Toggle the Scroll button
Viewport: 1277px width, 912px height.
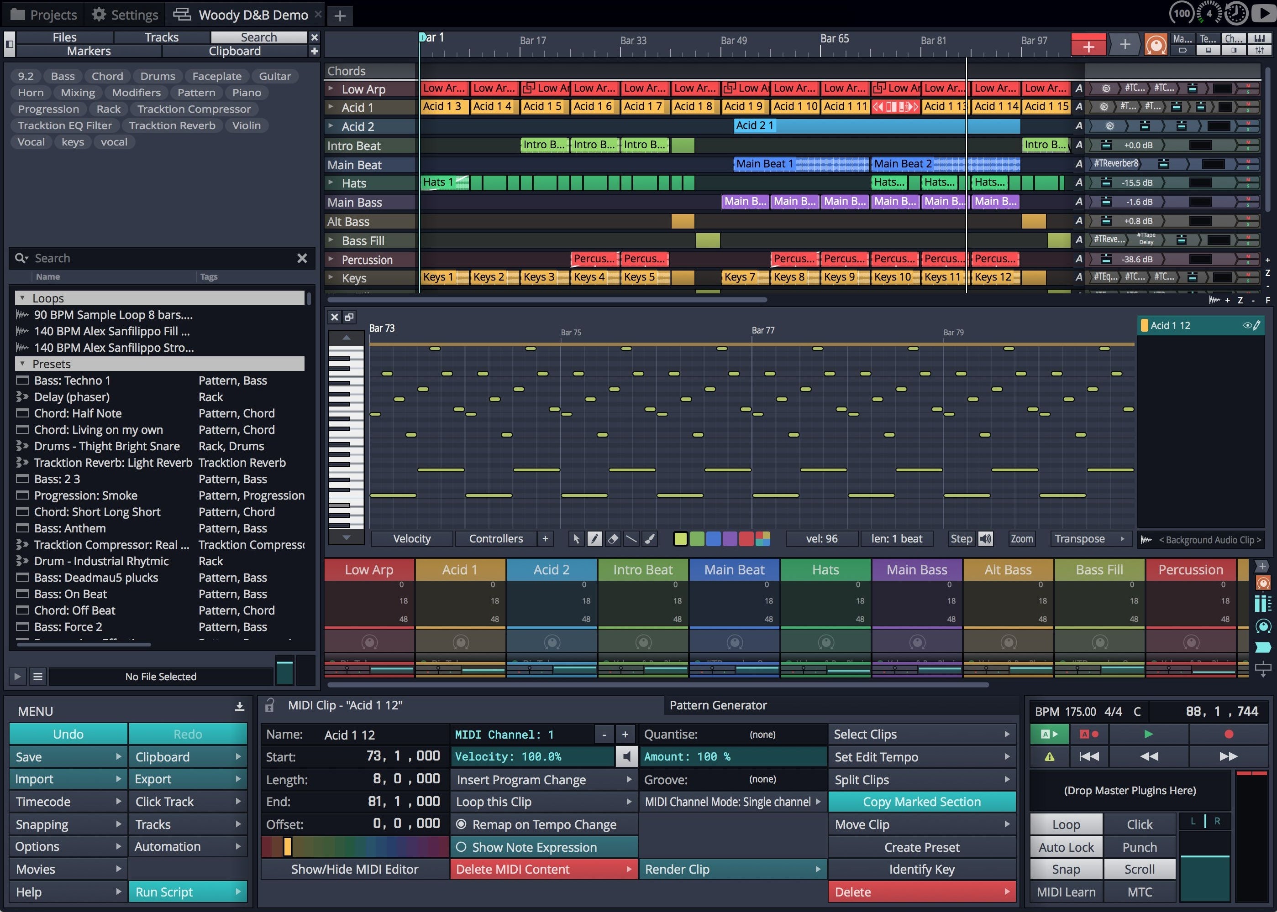pyautogui.click(x=1139, y=869)
